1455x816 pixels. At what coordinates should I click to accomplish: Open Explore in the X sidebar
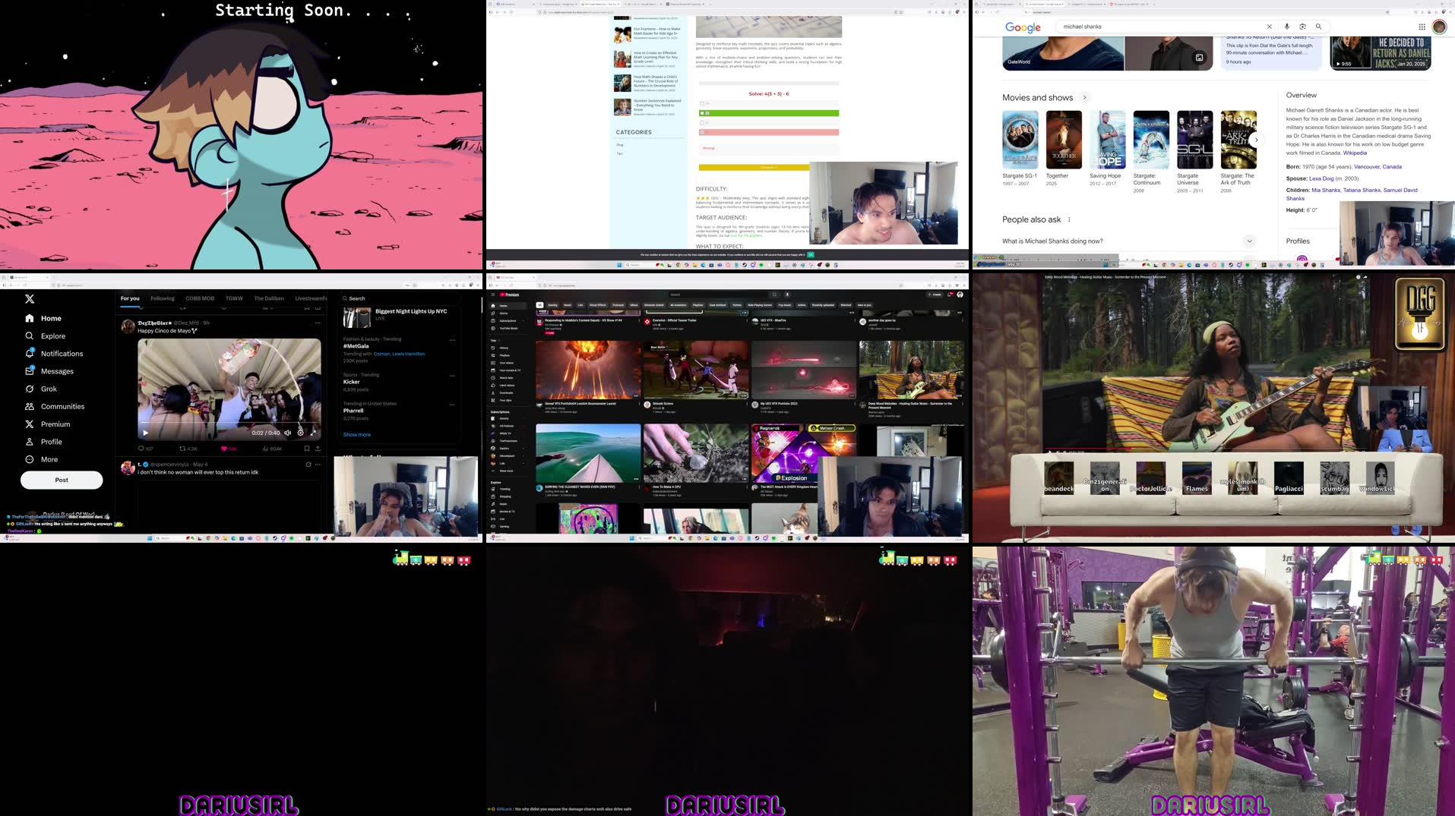coord(45,336)
